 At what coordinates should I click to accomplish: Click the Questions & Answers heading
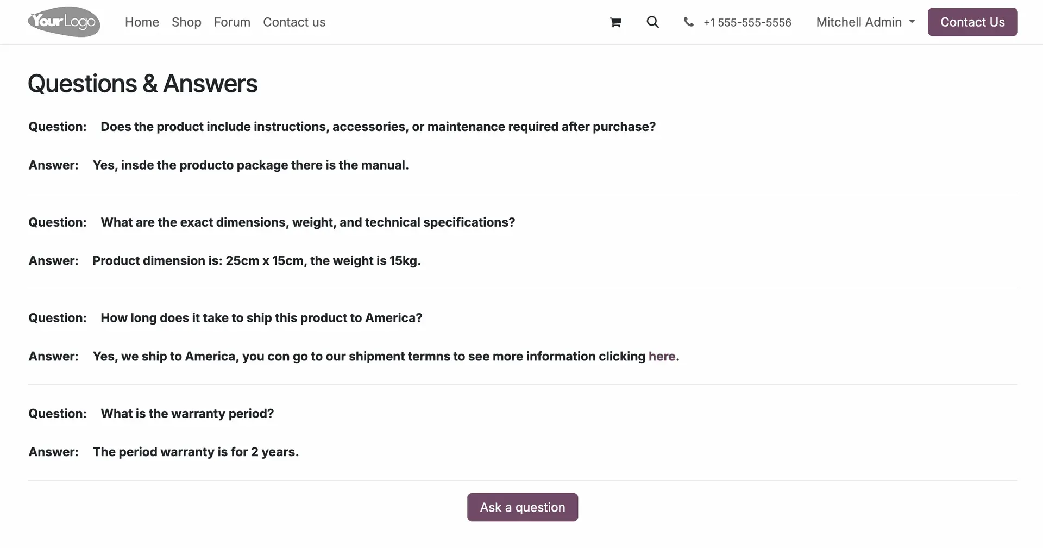coord(142,84)
